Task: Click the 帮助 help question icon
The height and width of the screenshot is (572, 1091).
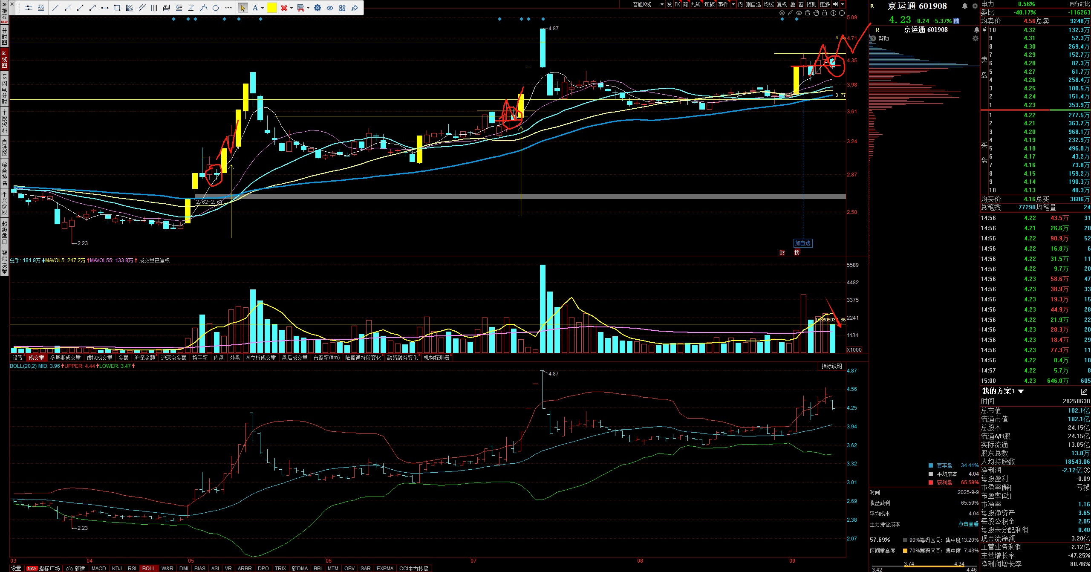Action: tap(873, 38)
